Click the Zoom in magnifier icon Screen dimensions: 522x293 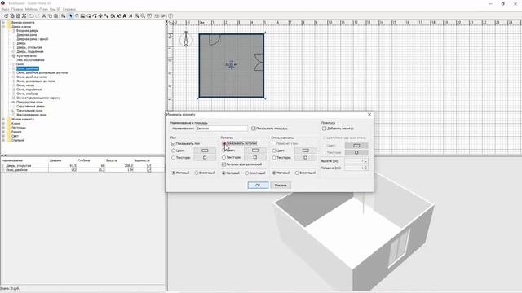tap(136, 15)
